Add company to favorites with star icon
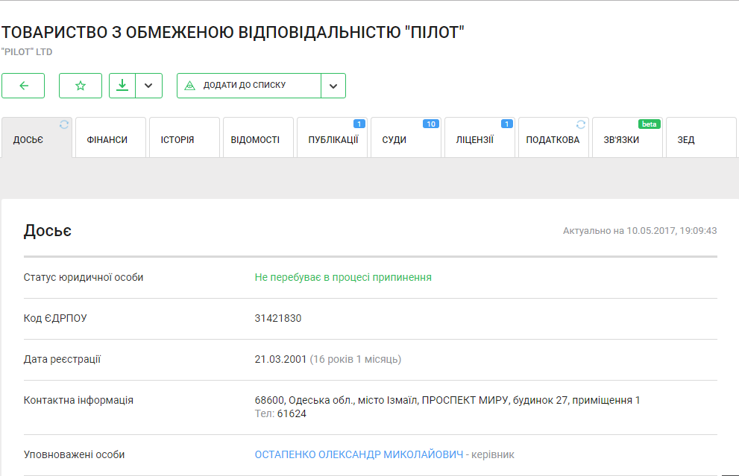 [x=81, y=86]
